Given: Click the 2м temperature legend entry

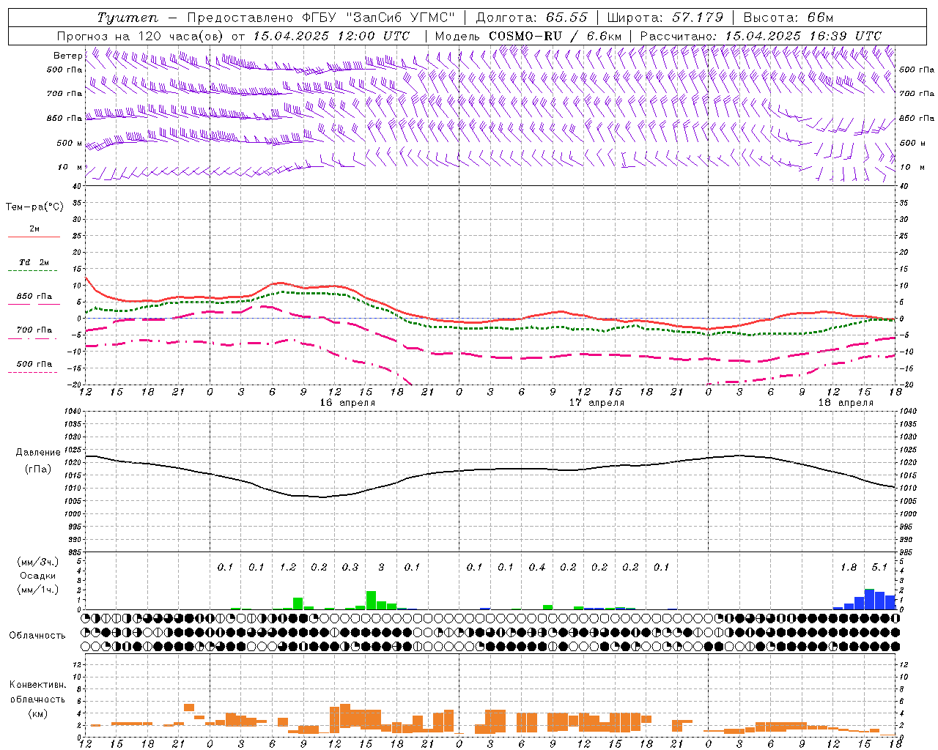Looking at the screenshot, I should coord(34,229).
